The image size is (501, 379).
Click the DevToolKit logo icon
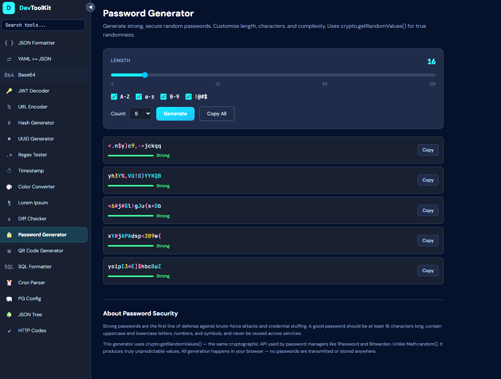pyautogui.click(x=8, y=8)
